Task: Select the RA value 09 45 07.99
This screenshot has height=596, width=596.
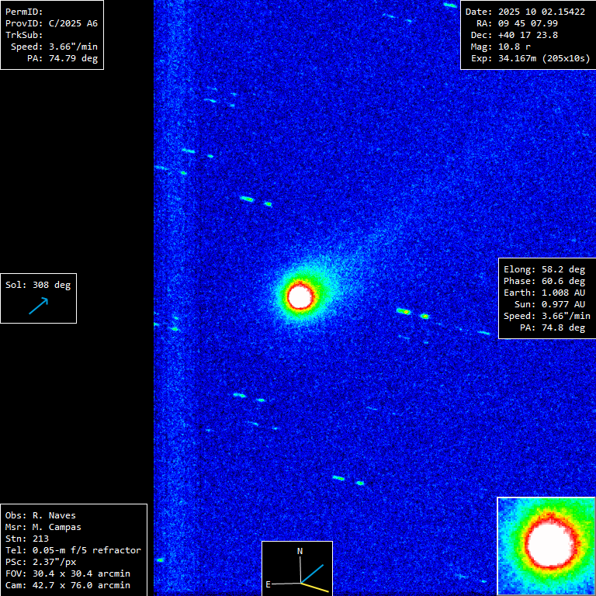Action: (528, 23)
